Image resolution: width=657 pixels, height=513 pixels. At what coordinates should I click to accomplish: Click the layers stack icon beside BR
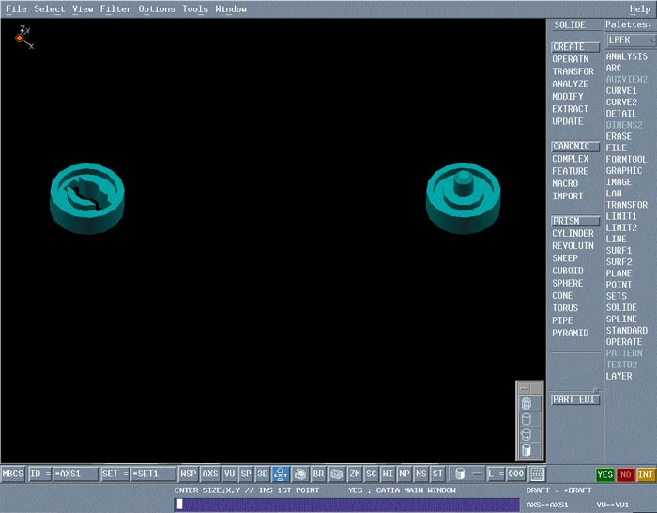point(336,474)
